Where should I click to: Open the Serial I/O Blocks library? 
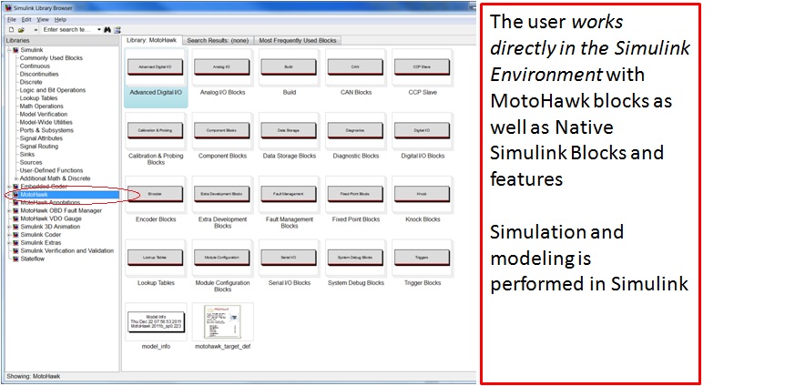[x=289, y=258]
